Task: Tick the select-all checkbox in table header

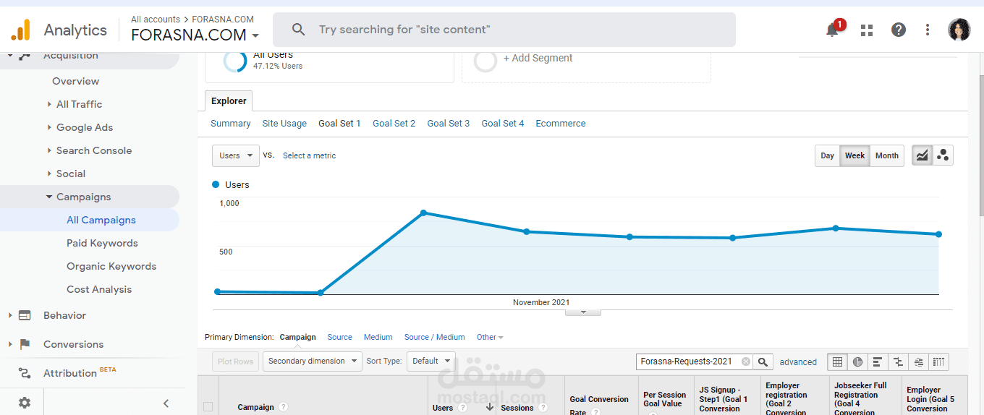Action: (208, 407)
